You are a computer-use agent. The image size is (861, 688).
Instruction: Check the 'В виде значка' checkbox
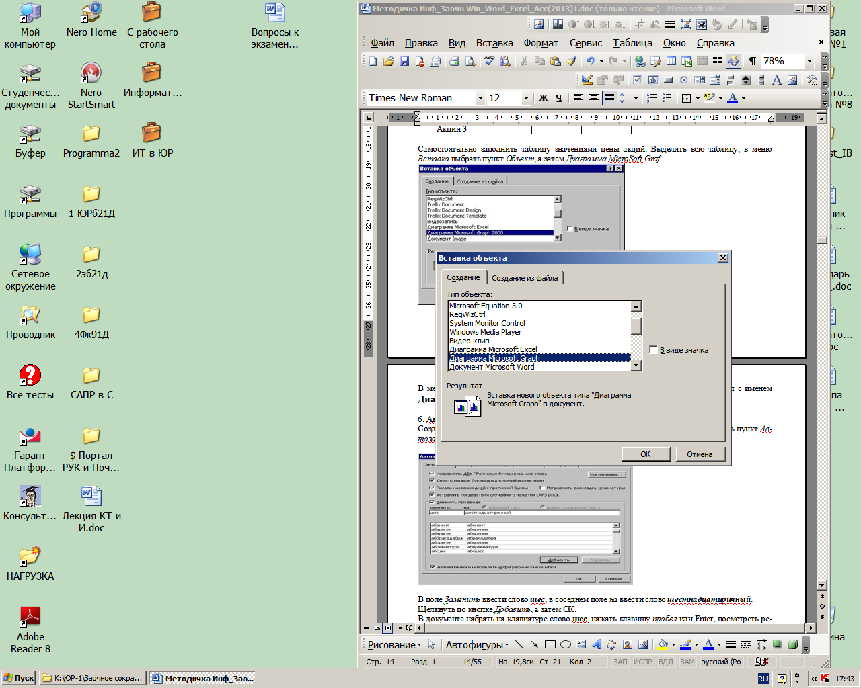pos(653,350)
